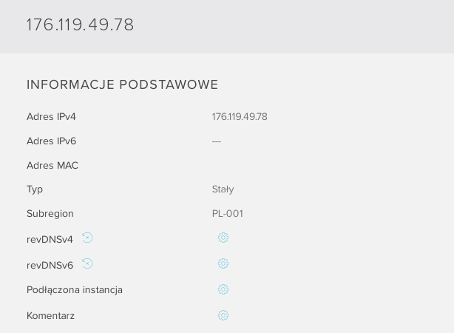The width and height of the screenshot is (454, 333).
Task: Click the Adres MAC label
Action: (x=52, y=165)
